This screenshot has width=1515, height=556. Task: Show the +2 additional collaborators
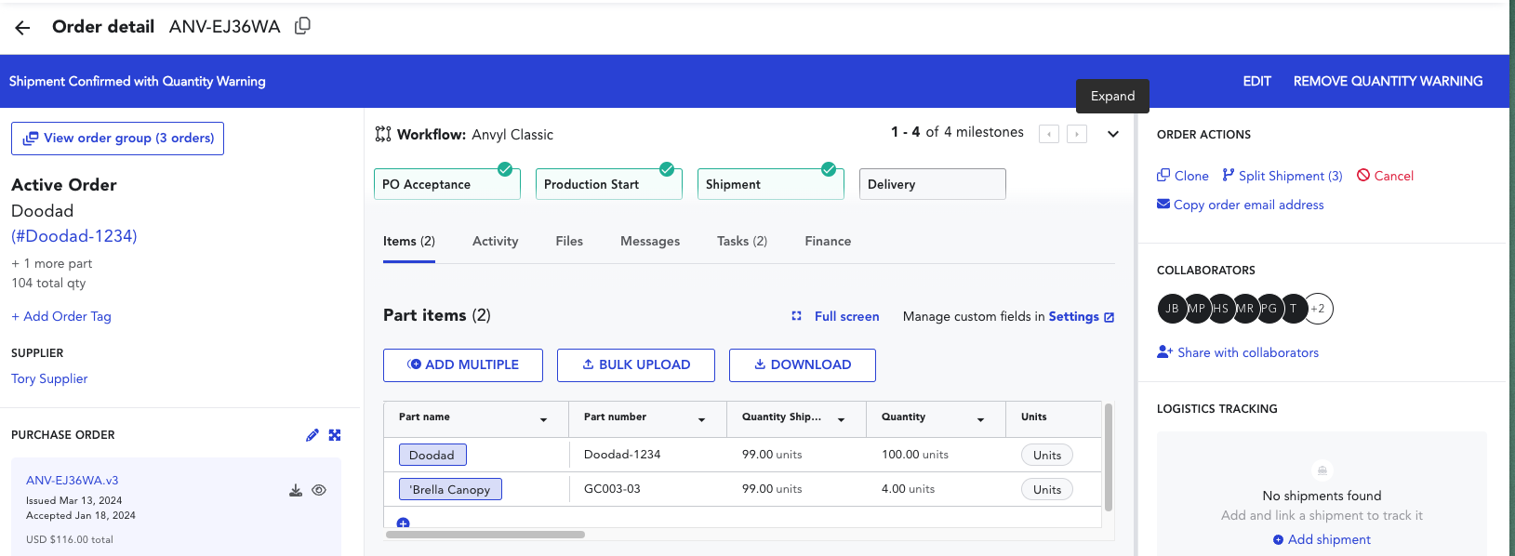(1319, 309)
